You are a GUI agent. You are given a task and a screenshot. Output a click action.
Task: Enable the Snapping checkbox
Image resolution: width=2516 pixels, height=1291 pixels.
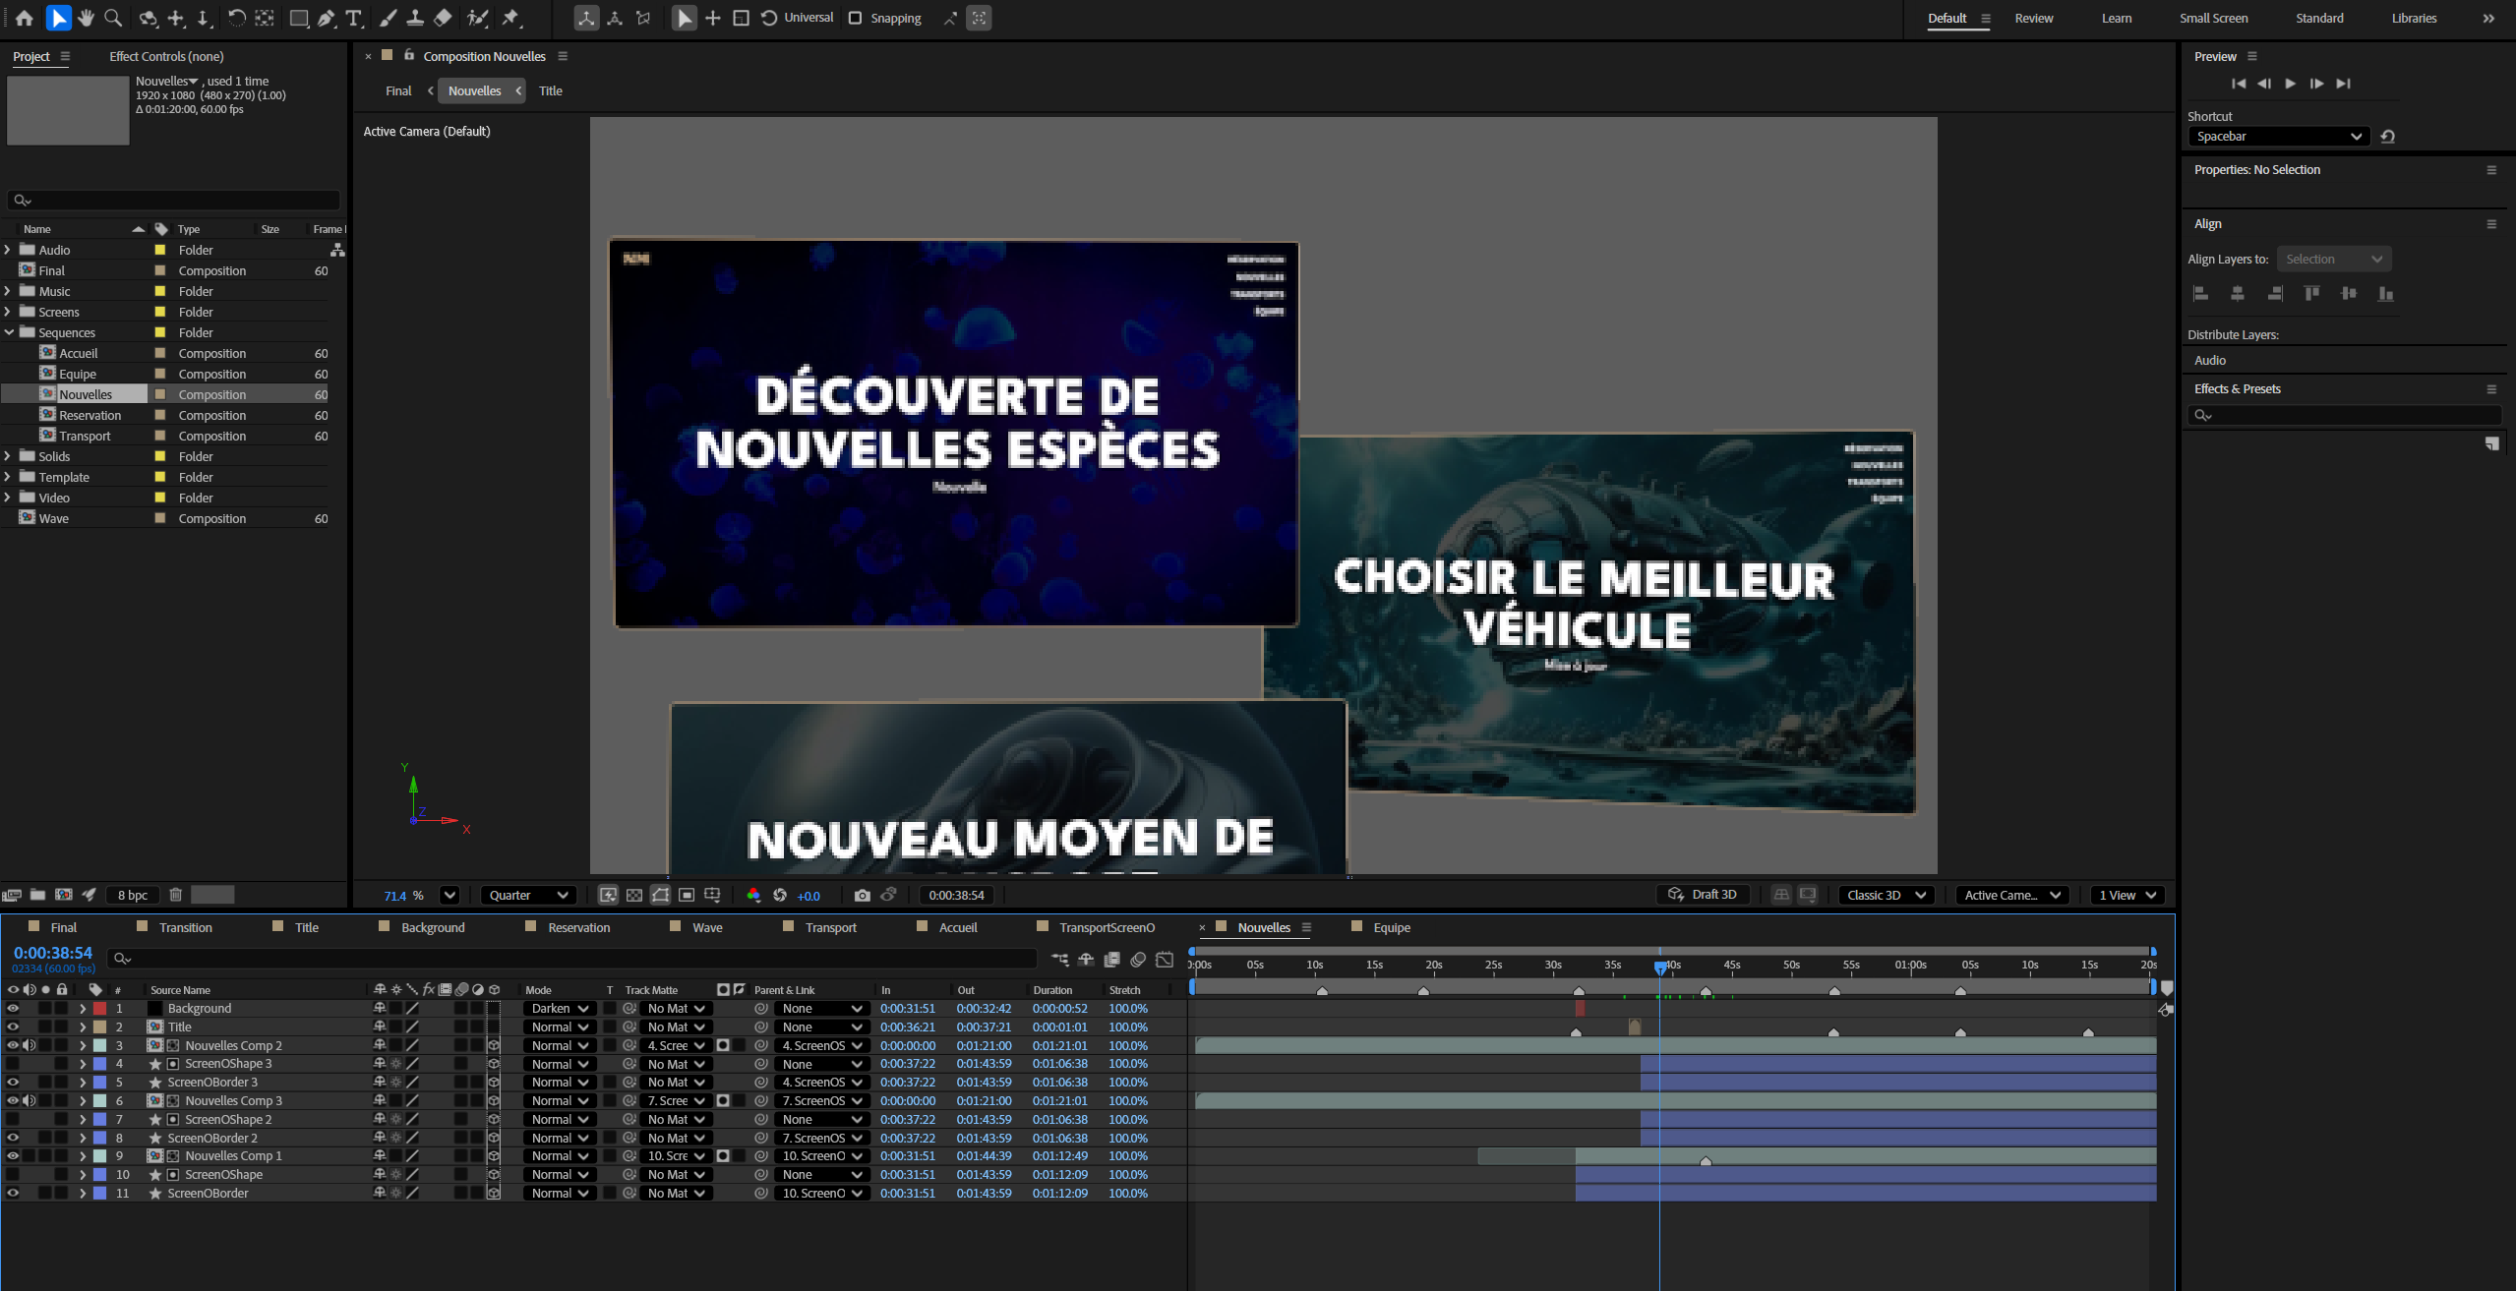(856, 18)
